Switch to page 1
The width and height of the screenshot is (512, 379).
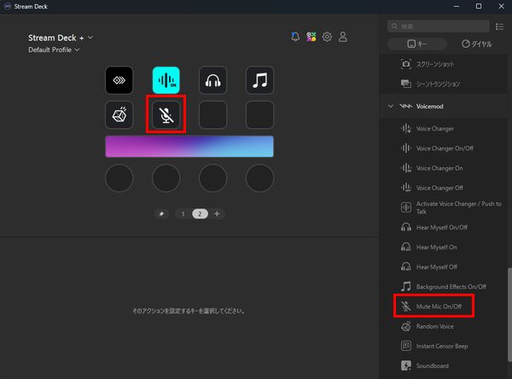(x=183, y=214)
